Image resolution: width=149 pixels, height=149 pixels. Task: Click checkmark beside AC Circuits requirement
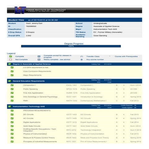click(x=12, y=118)
